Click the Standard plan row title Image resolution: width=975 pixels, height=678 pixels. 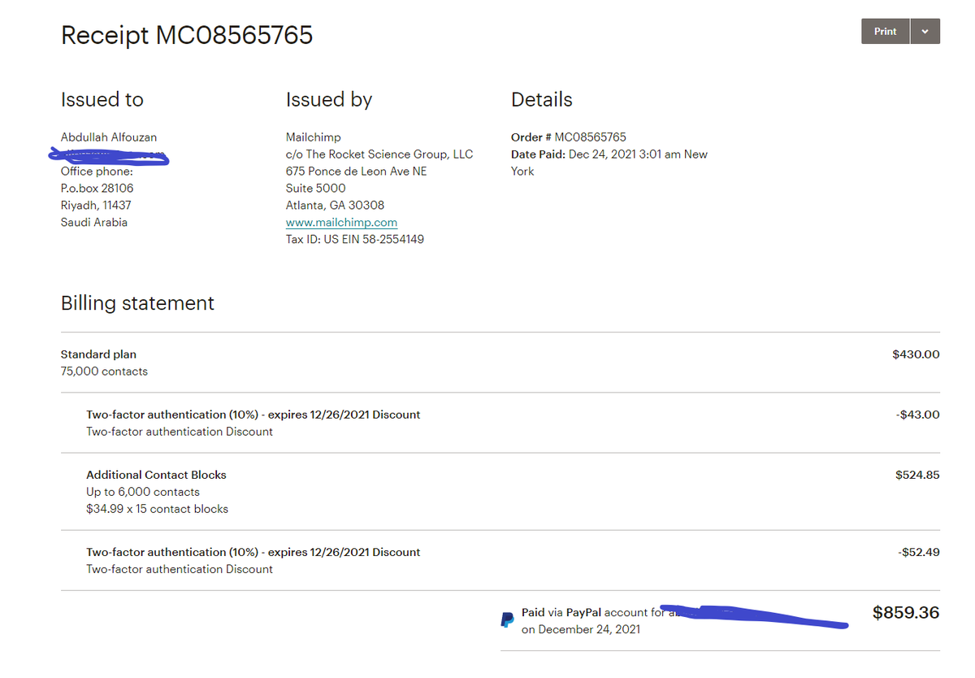coord(98,354)
